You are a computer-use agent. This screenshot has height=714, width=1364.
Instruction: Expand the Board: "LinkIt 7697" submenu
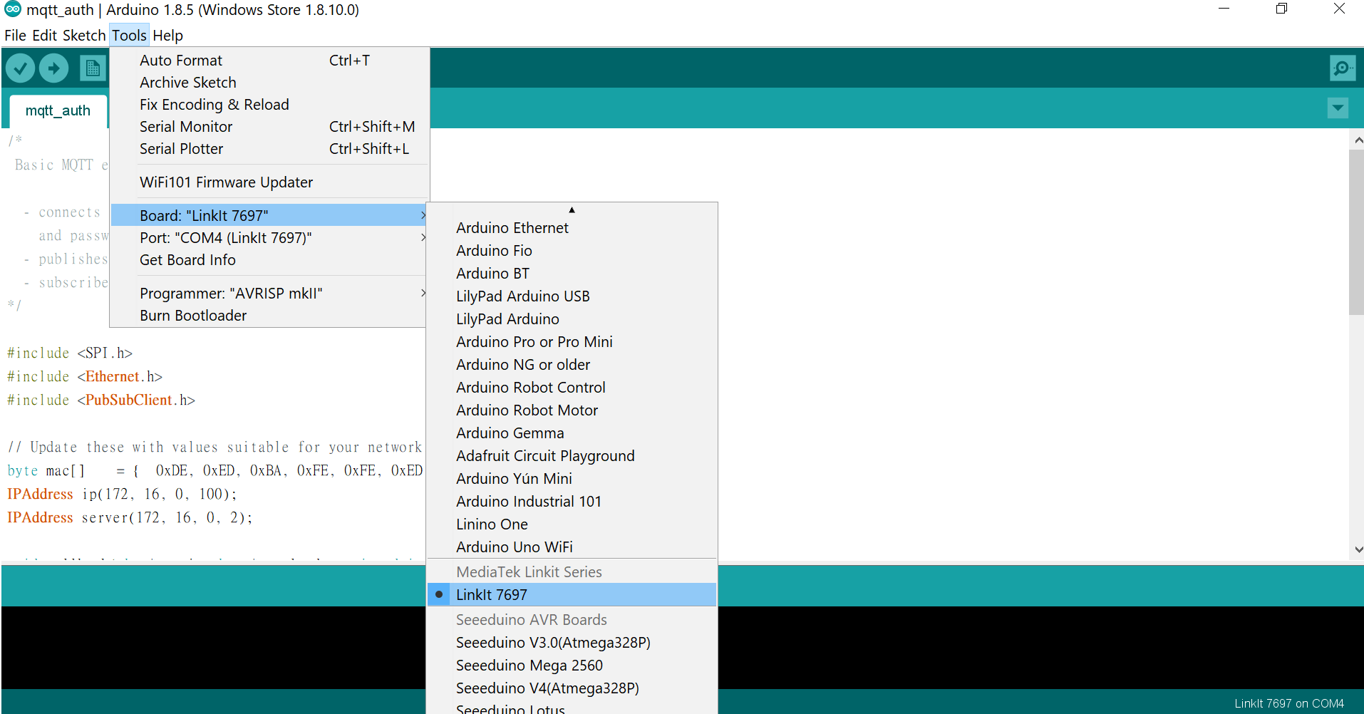269,215
